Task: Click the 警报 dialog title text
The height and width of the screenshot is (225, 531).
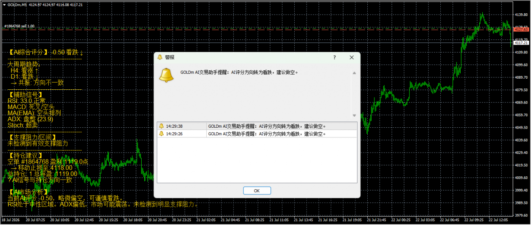Action: 169,57
